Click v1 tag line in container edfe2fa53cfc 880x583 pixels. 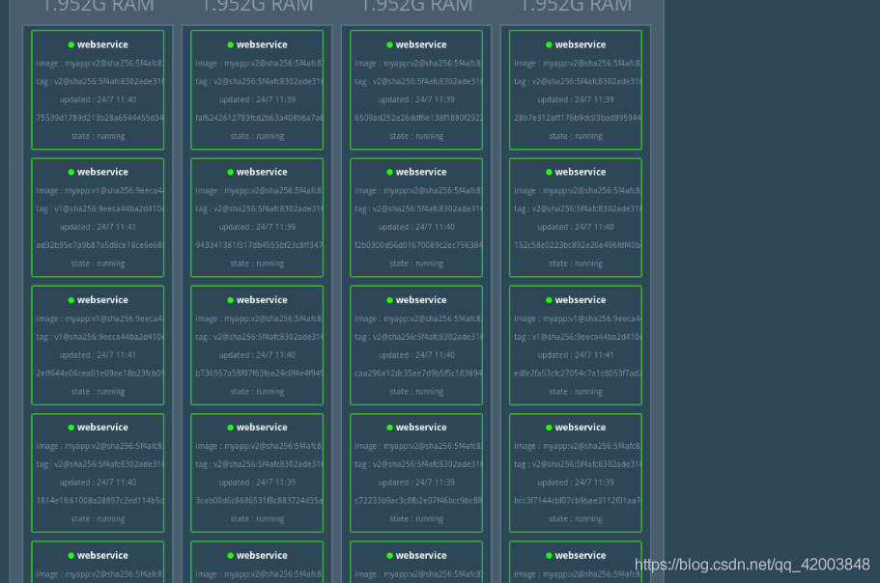click(x=578, y=337)
